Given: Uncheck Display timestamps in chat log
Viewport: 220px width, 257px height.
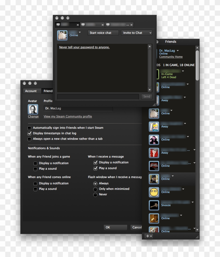Looking at the screenshot, I should (29, 133).
